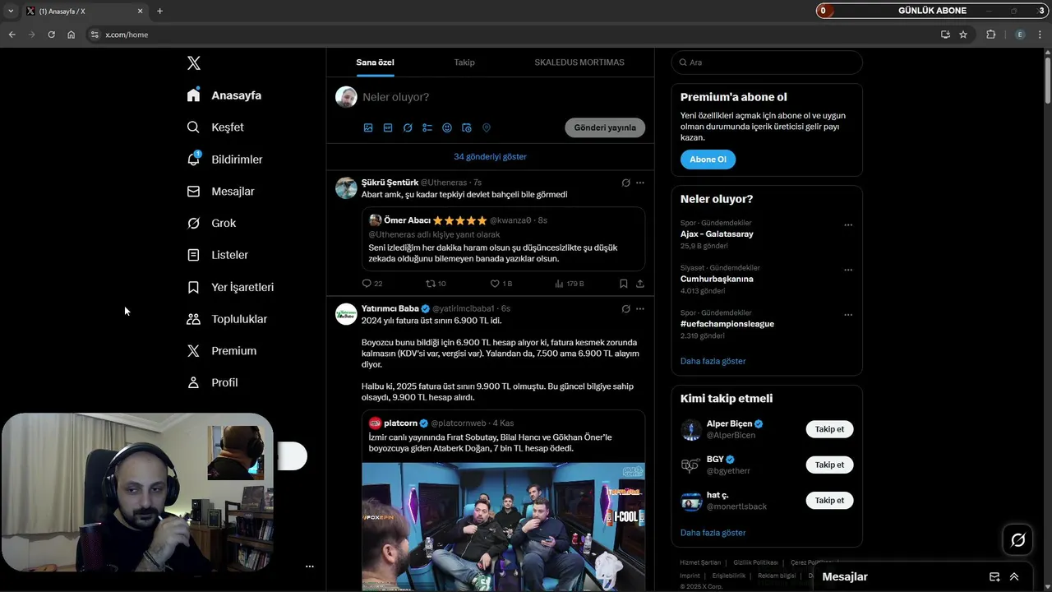The width and height of the screenshot is (1052, 592).
Task: Open Grok from the sidebar
Action: point(211,224)
